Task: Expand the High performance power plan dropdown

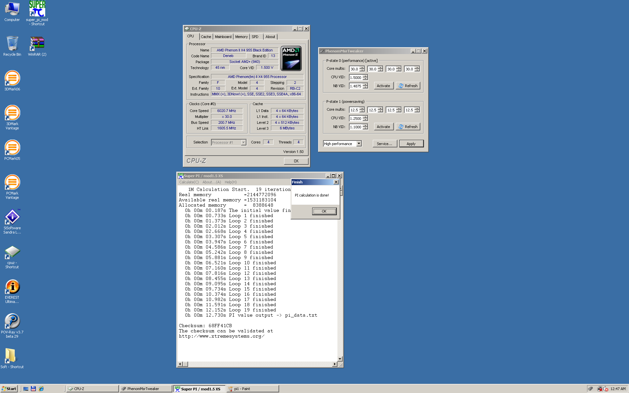Action: point(359,143)
